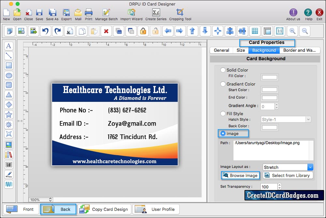
Task: Set actual size with 1:1 icon
Action: point(280,31)
